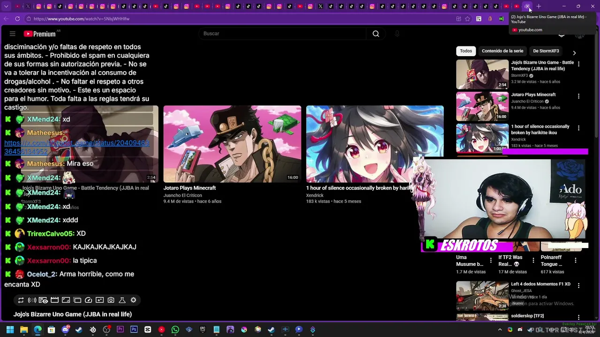
Task: Click chat username Ocelot_2
Action: pos(42,274)
